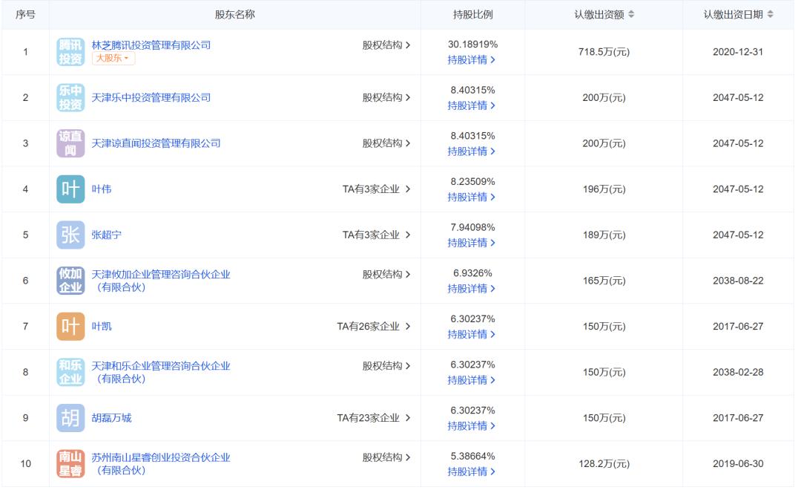Open 林芝腾讯投资管理有限公司 company link
Image resolution: width=801 pixels, height=493 pixels.
(x=151, y=45)
